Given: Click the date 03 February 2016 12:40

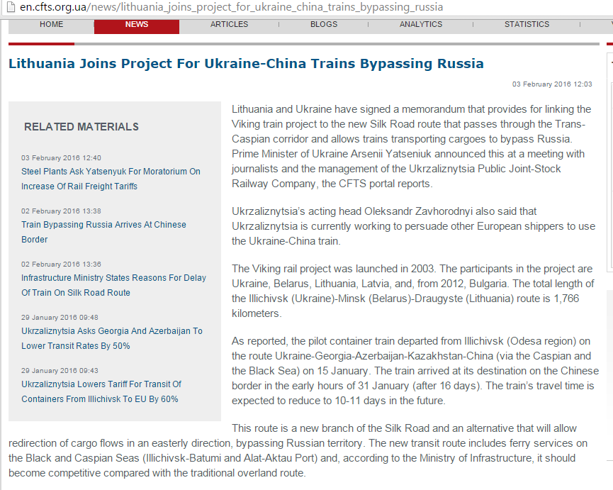Looking at the screenshot, I should tap(61, 157).
